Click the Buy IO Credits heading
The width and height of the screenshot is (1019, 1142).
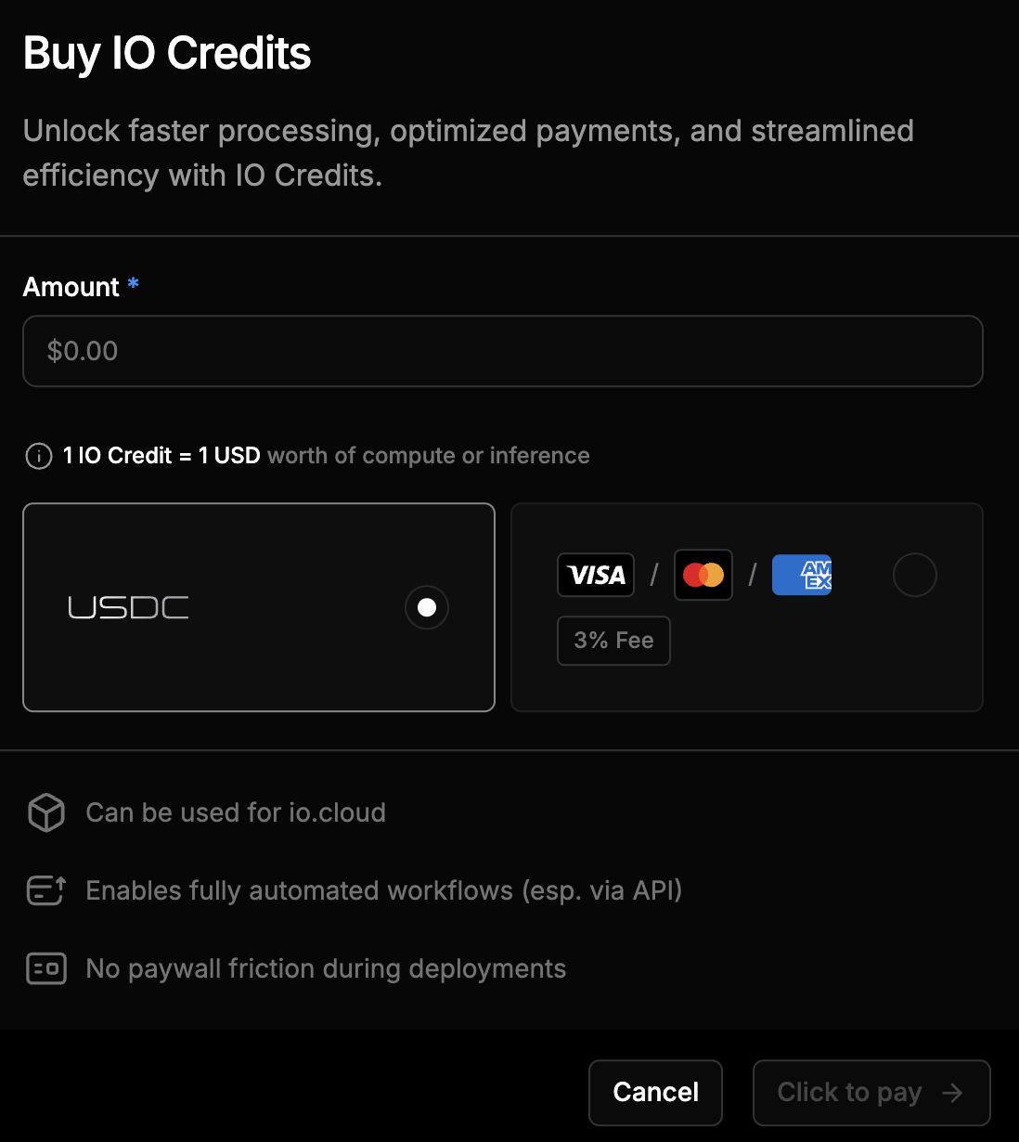click(x=167, y=53)
